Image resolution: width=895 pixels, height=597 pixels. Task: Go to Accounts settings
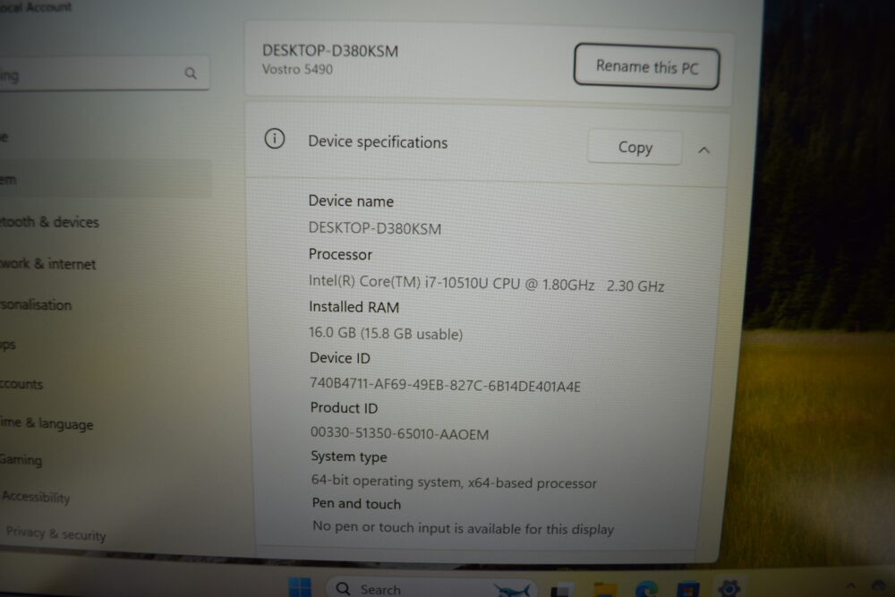[x=21, y=384]
